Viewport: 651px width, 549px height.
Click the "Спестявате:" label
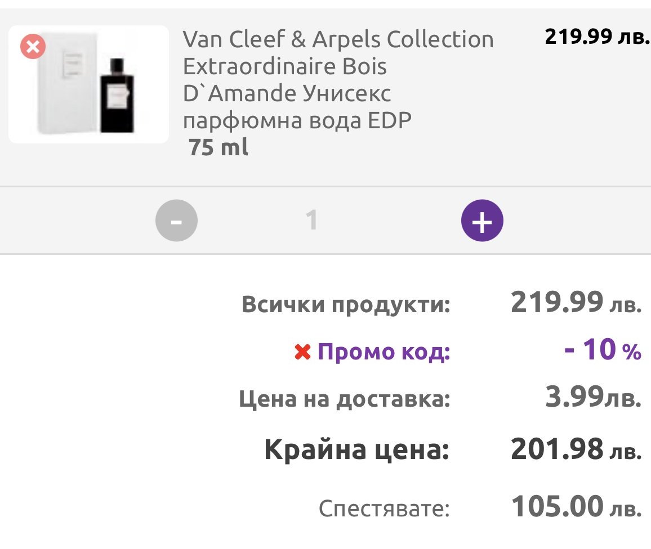(x=384, y=508)
